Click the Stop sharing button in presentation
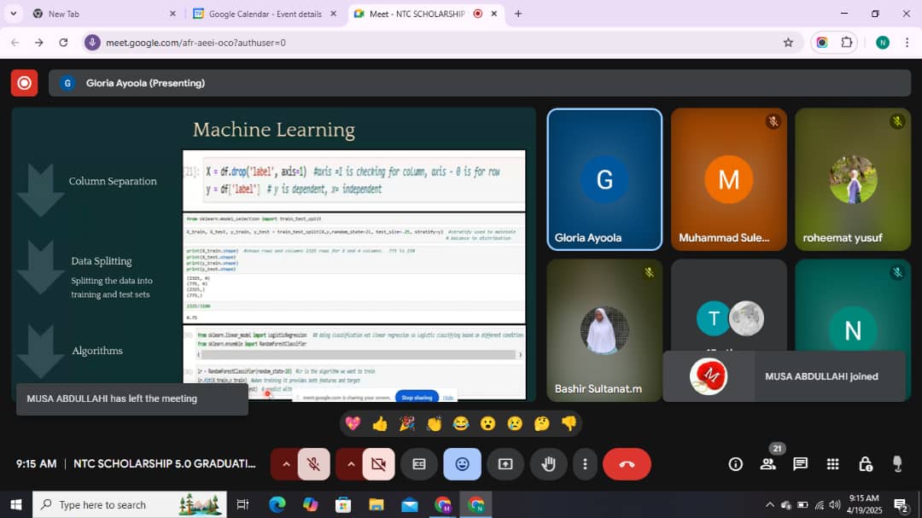This screenshot has width=922, height=518. tap(417, 398)
